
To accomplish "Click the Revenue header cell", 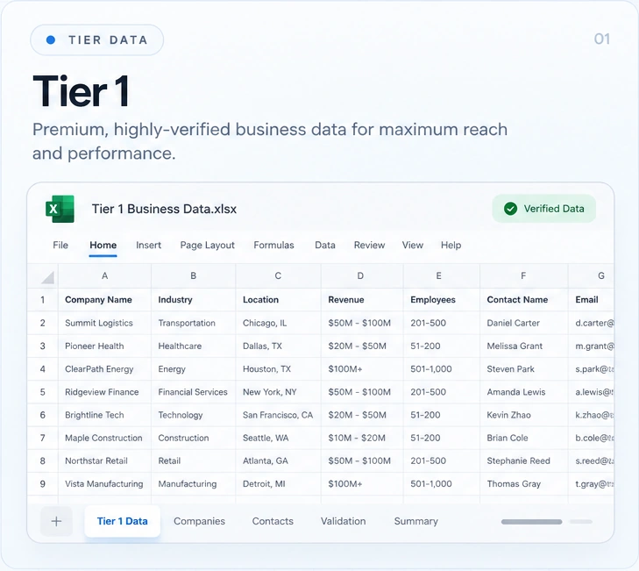I will pos(362,300).
